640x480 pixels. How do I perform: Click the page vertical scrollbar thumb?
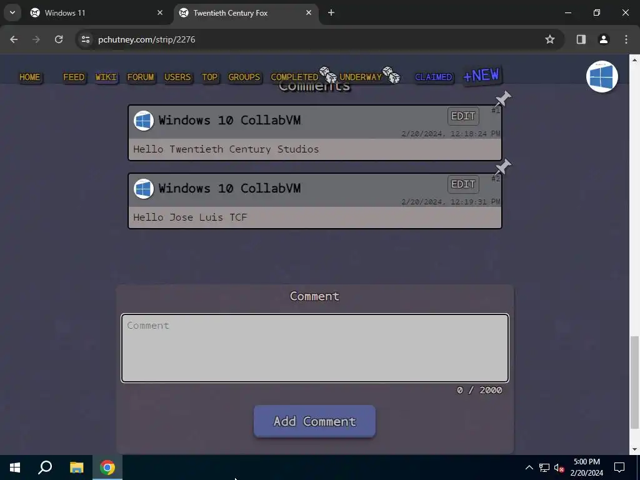634,383
